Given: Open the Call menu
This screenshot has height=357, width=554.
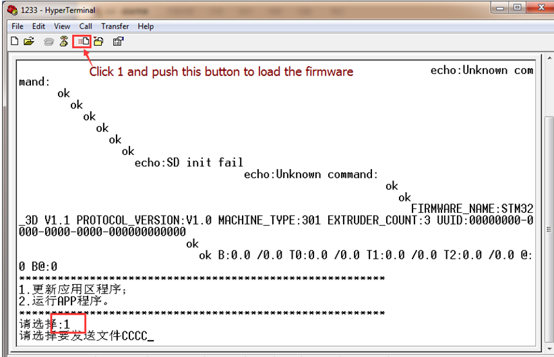Looking at the screenshot, I should [x=86, y=26].
